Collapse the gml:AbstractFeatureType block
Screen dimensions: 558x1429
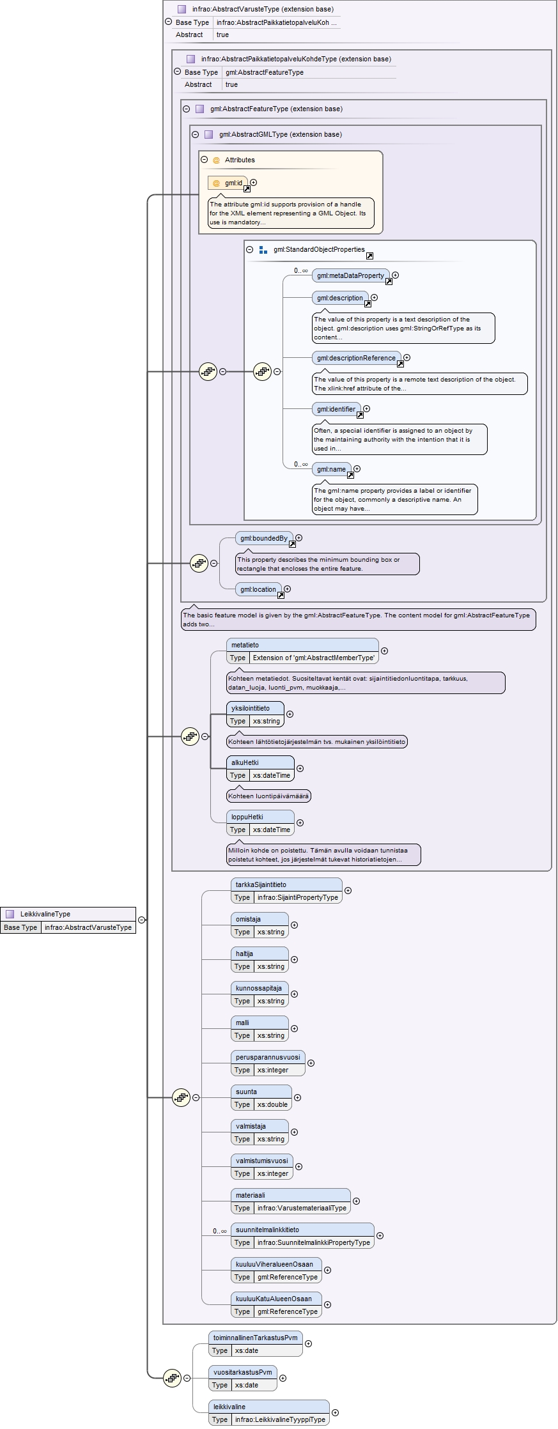(x=187, y=109)
